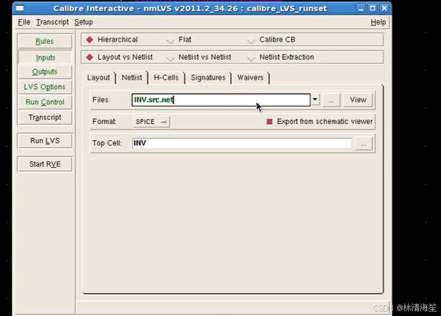The width and height of the screenshot is (441, 316).
Task: Maximize the Calibre Interactive window
Action: pyautogui.click(x=372, y=8)
